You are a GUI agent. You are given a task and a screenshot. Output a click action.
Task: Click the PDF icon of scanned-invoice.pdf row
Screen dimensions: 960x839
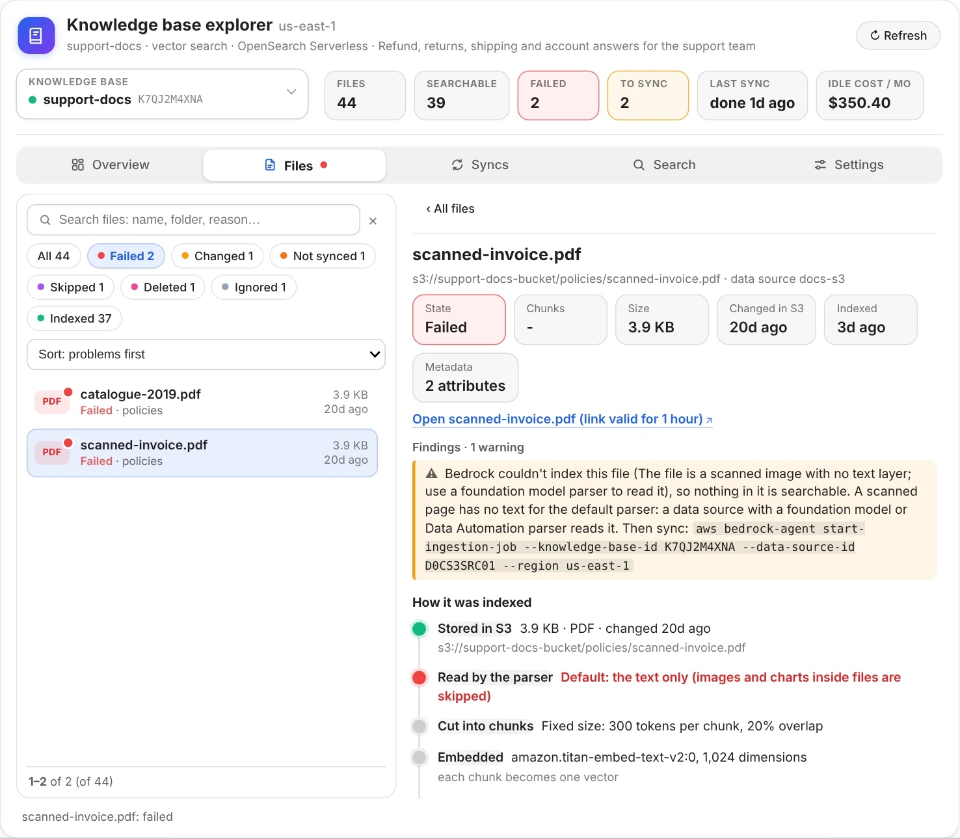click(52, 452)
